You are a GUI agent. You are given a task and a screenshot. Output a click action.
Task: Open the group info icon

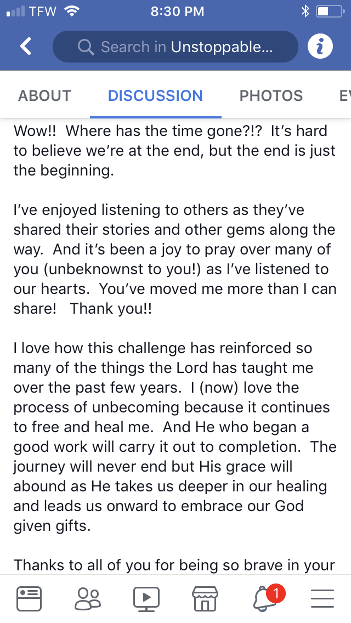tap(320, 47)
